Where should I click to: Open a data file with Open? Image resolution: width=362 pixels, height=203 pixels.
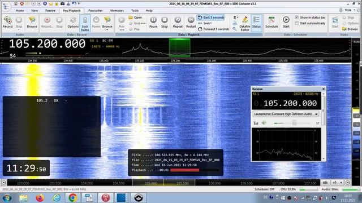pos(135,17)
